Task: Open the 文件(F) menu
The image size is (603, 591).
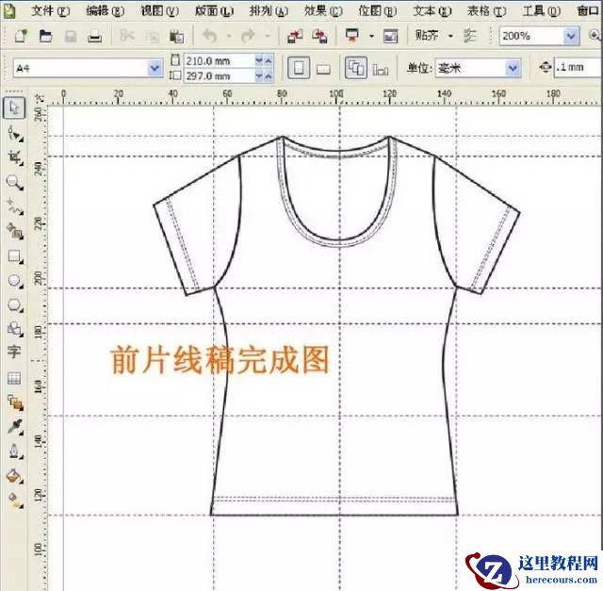Action: [x=50, y=10]
